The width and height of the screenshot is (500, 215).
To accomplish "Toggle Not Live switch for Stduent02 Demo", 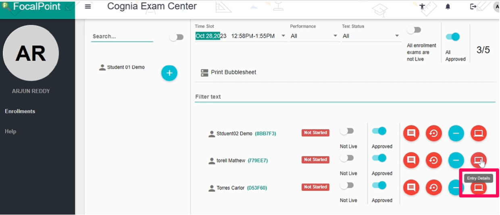I will point(347,131).
